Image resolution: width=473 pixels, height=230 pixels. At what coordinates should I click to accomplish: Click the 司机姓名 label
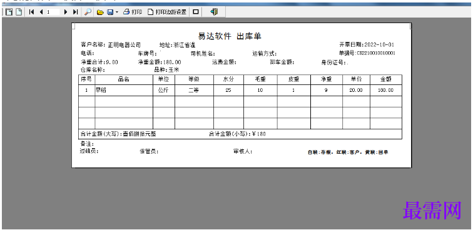tap(203, 54)
